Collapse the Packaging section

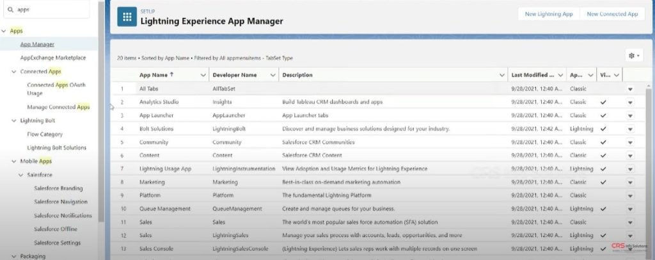(14, 256)
